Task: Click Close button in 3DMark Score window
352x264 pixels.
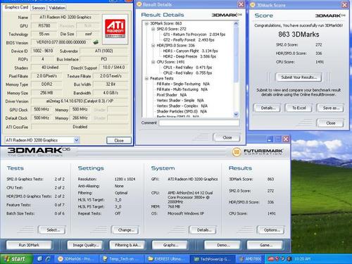Action: 330,123
